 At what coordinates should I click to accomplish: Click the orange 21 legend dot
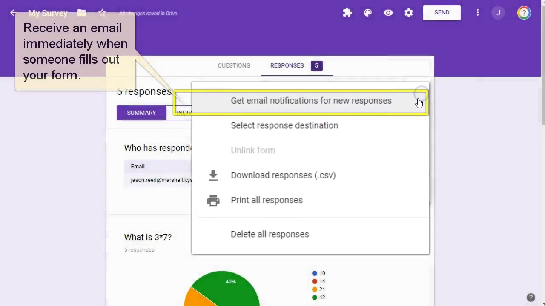click(x=315, y=289)
